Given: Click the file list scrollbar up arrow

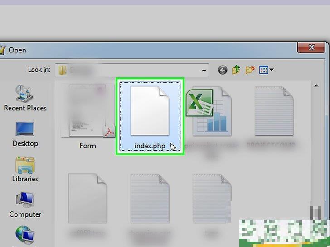Looking at the screenshot, I should coord(316,85).
